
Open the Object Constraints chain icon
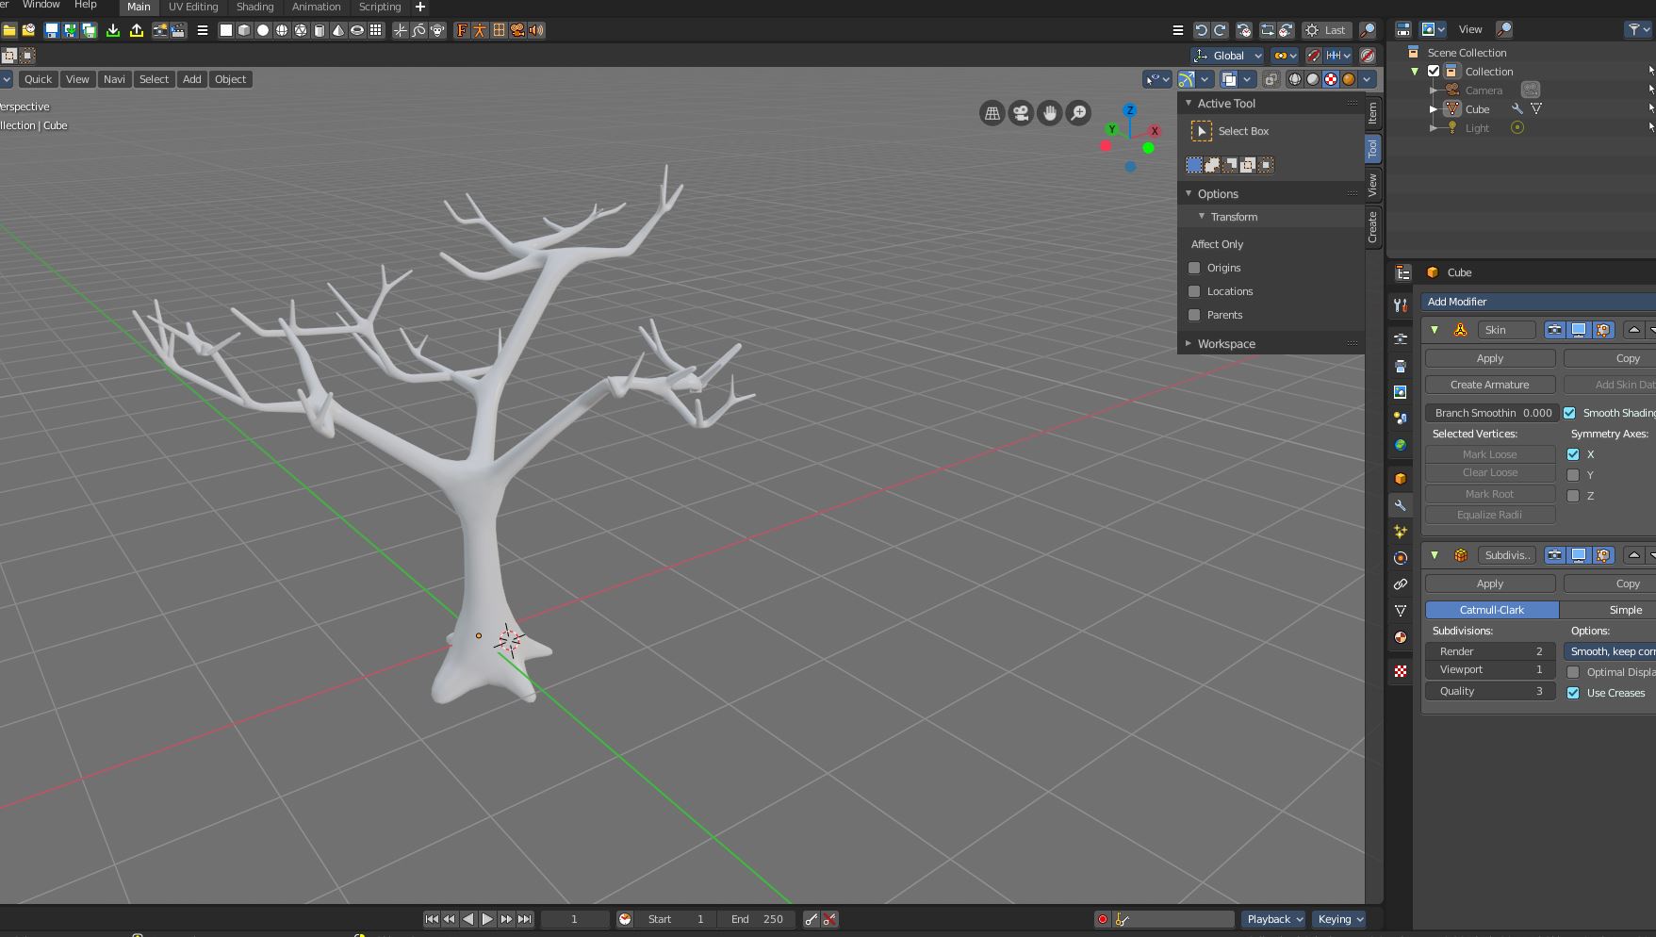tap(1401, 584)
